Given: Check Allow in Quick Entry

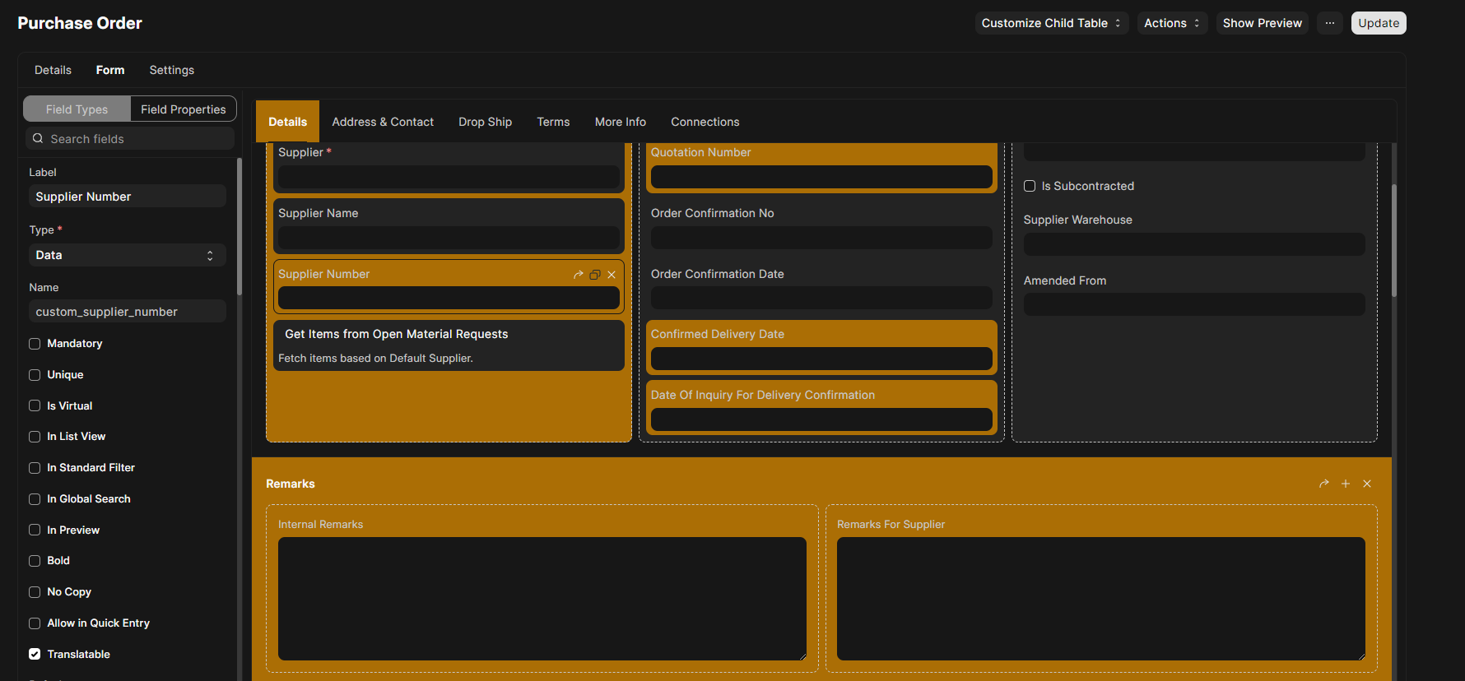Looking at the screenshot, I should coord(35,623).
